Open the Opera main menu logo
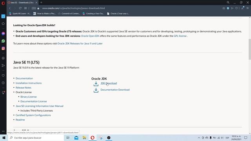This screenshot has height=141, width=251. (x=3, y=3)
